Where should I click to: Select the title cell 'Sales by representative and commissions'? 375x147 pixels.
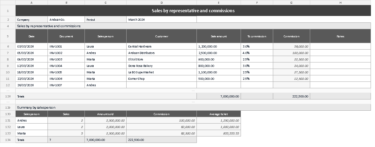[x=193, y=11]
